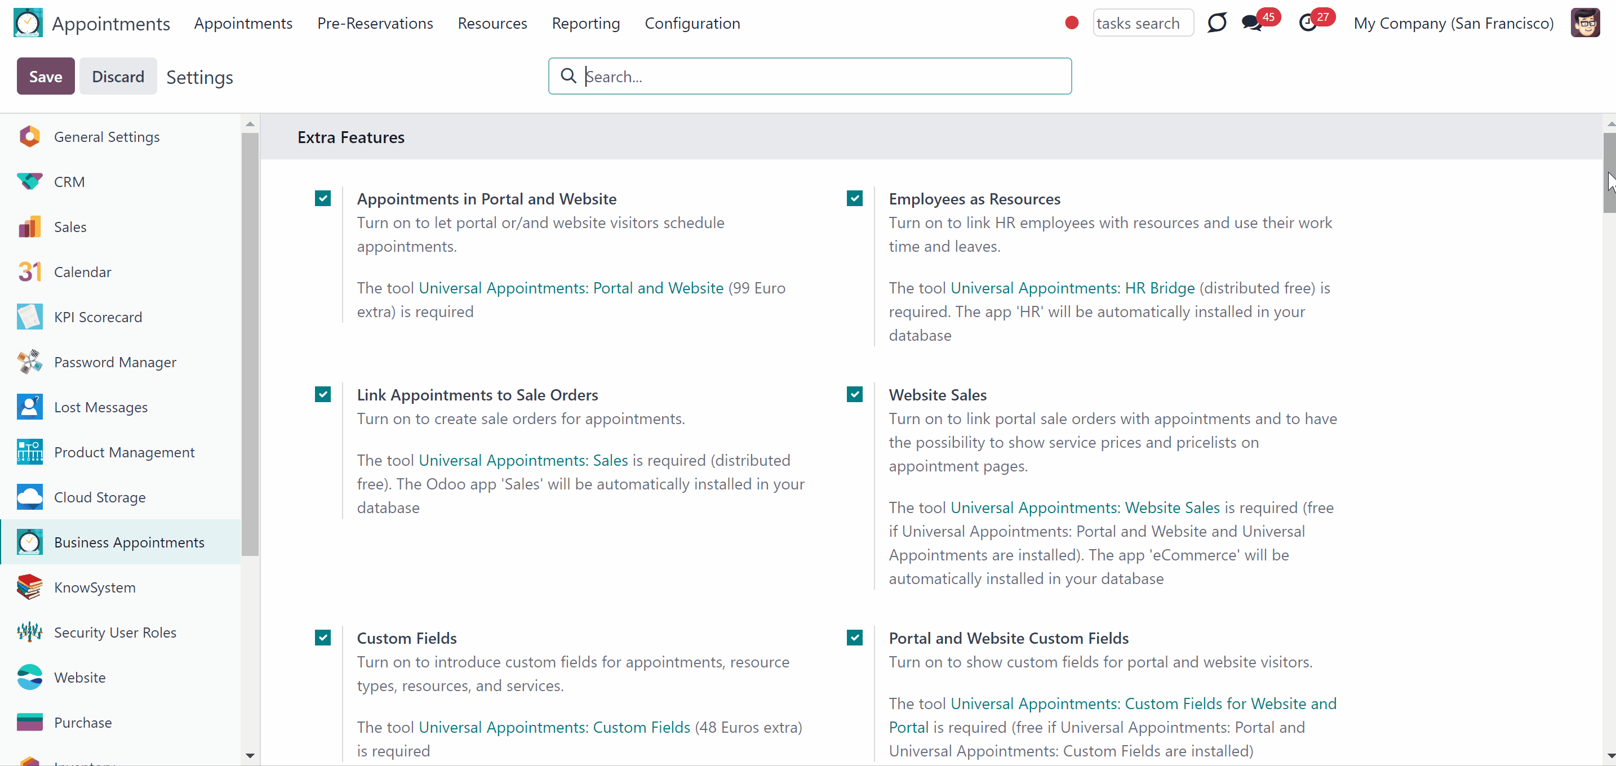Open the CRM settings icon in sidebar

(x=29, y=182)
